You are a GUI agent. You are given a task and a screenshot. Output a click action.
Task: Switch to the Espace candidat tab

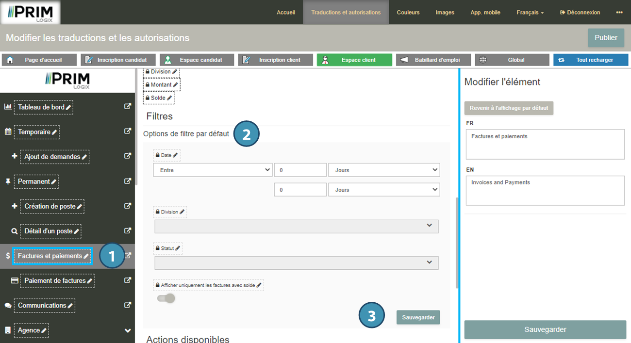coord(197,60)
